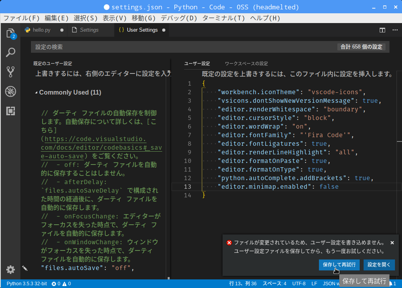The width and height of the screenshot is (402, 288).
Task: Open the デバッグ(D) menu
Action: coord(179,18)
